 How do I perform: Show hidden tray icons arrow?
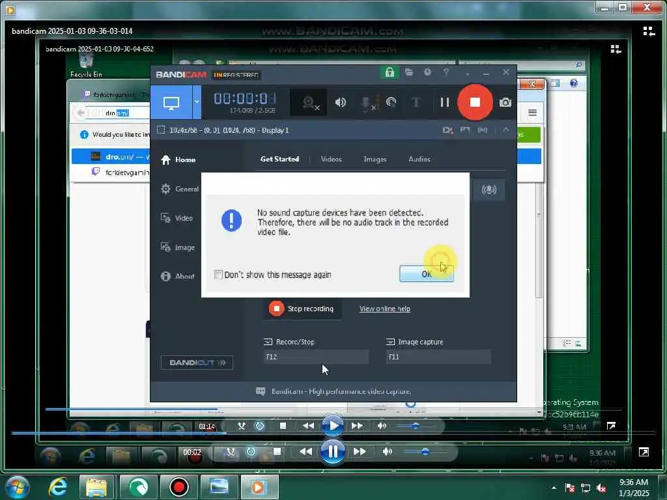click(554, 488)
